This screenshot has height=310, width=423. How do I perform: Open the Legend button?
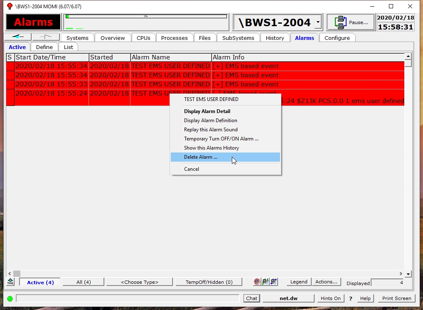click(x=299, y=282)
